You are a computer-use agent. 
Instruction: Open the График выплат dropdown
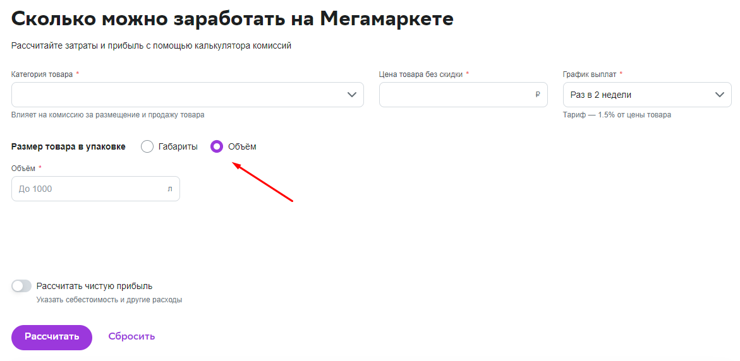click(x=647, y=95)
